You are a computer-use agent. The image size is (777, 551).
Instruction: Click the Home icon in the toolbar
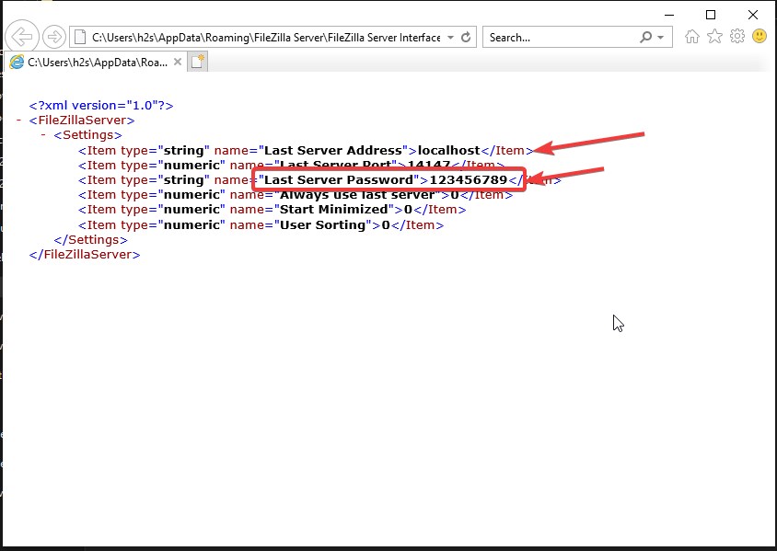tap(692, 36)
